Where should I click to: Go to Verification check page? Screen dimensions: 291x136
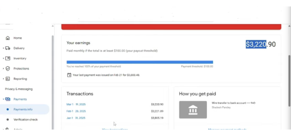[26, 120]
